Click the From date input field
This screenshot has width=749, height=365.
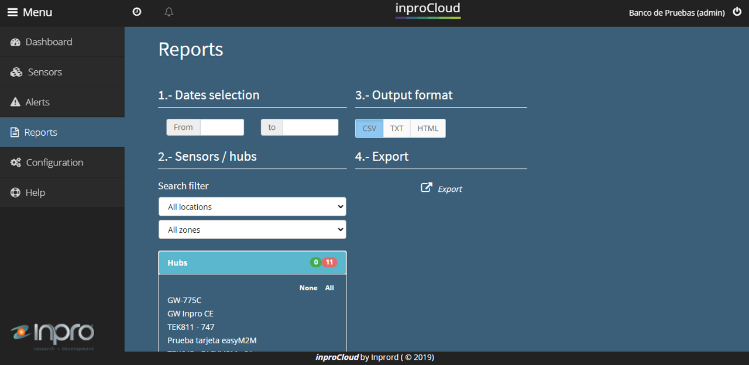coord(222,128)
